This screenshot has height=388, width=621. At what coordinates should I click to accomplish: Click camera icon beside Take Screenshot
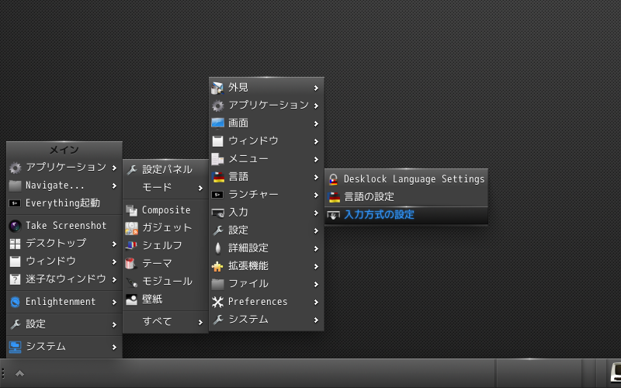click(15, 226)
